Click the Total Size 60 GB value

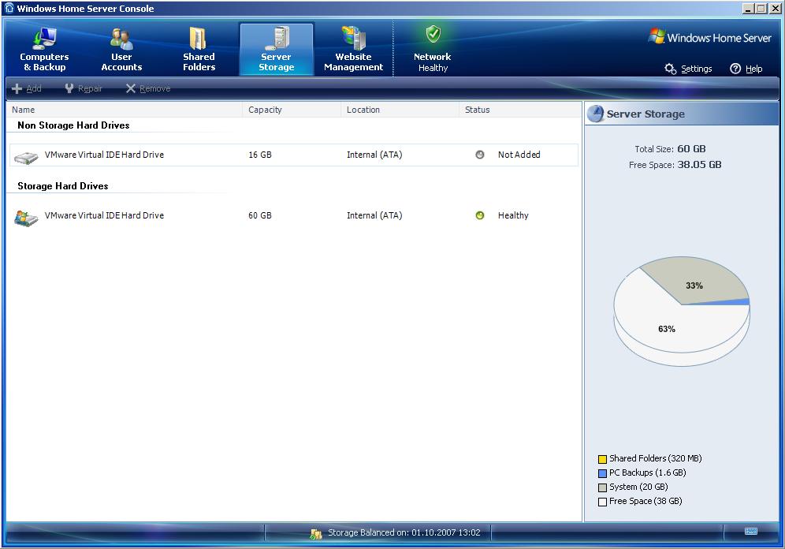pos(691,149)
